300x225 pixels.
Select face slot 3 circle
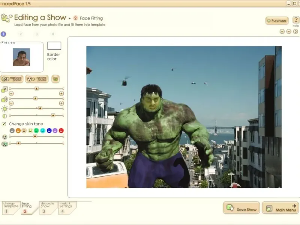(x=36, y=34)
